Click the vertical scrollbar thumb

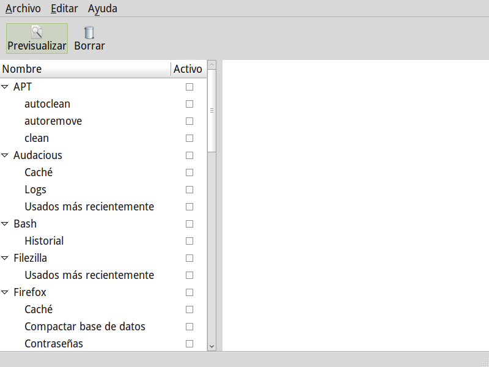tap(211, 111)
